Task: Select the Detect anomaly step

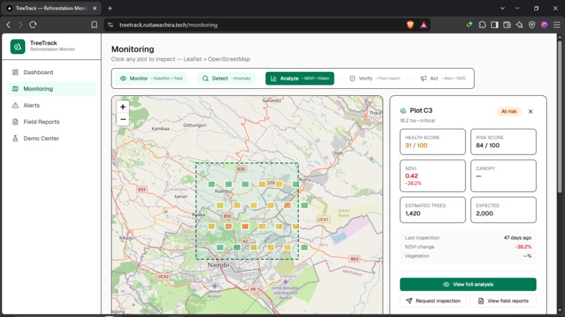Action: point(226,78)
